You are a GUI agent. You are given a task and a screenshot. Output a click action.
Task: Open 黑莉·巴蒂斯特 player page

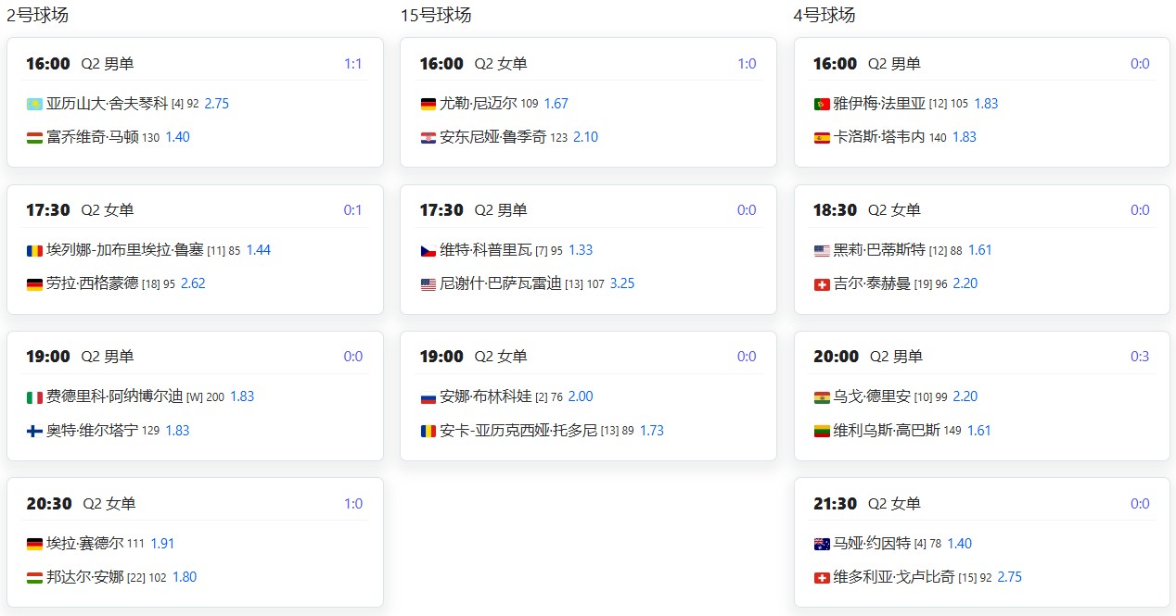coord(879,250)
